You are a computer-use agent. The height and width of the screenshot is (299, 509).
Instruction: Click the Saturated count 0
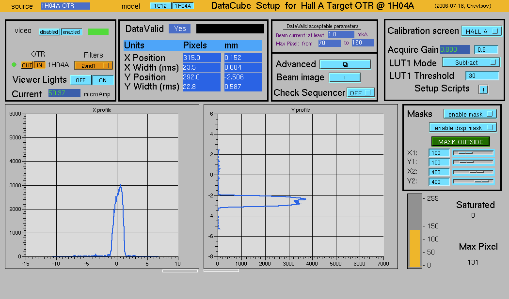[473, 215]
